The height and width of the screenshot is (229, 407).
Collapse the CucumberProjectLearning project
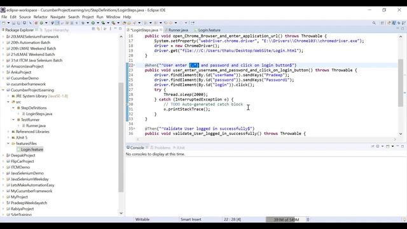click(3, 90)
